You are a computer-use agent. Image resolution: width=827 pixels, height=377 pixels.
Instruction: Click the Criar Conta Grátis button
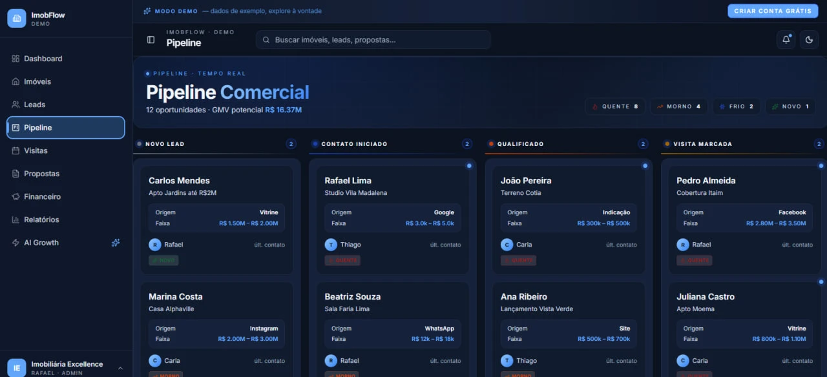point(773,11)
